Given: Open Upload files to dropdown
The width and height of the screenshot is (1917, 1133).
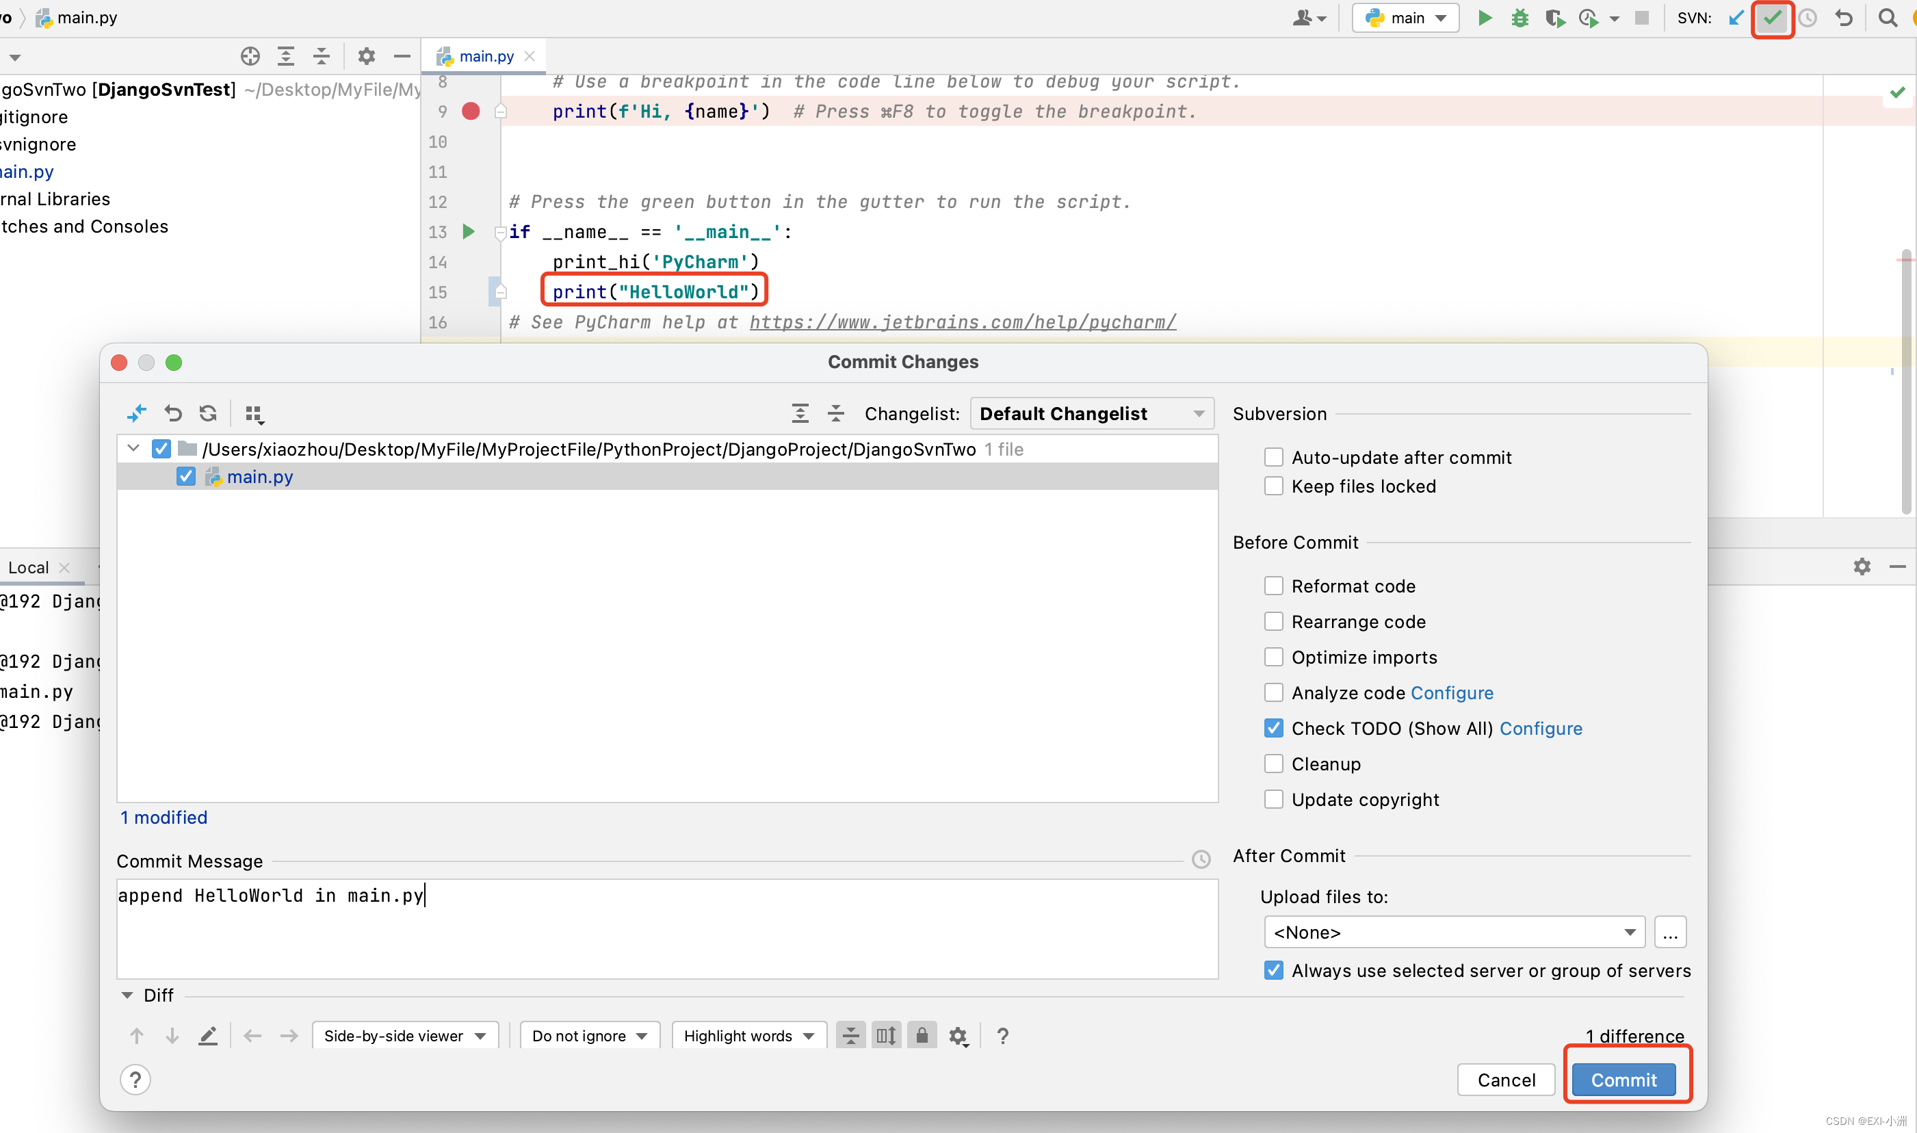Looking at the screenshot, I should (x=1455, y=933).
